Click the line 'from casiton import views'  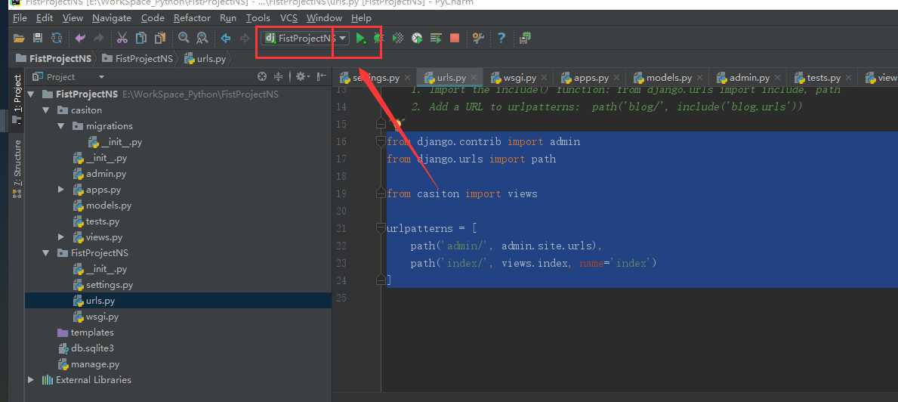[462, 193]
